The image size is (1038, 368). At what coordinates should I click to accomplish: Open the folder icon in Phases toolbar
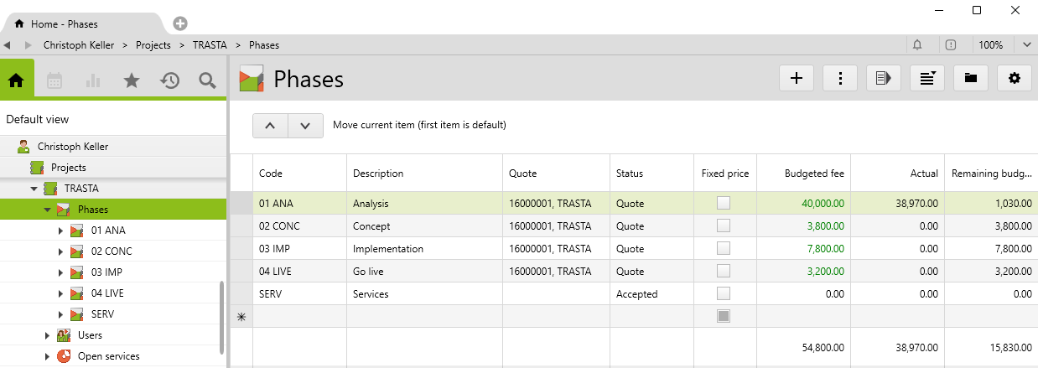point(971,78)
